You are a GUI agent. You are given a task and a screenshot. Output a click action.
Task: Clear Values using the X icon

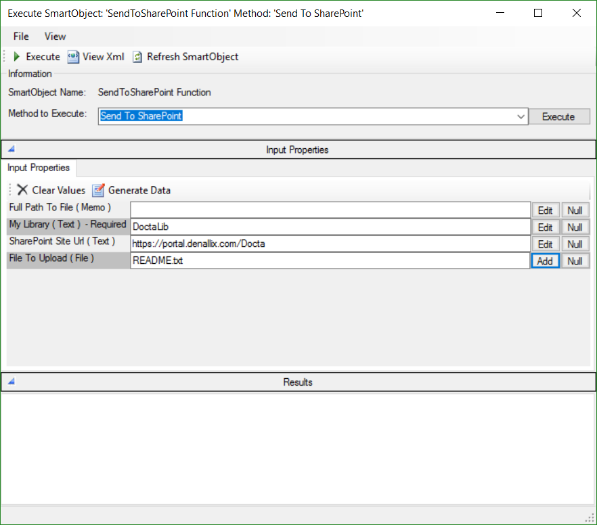click(22, 190)
